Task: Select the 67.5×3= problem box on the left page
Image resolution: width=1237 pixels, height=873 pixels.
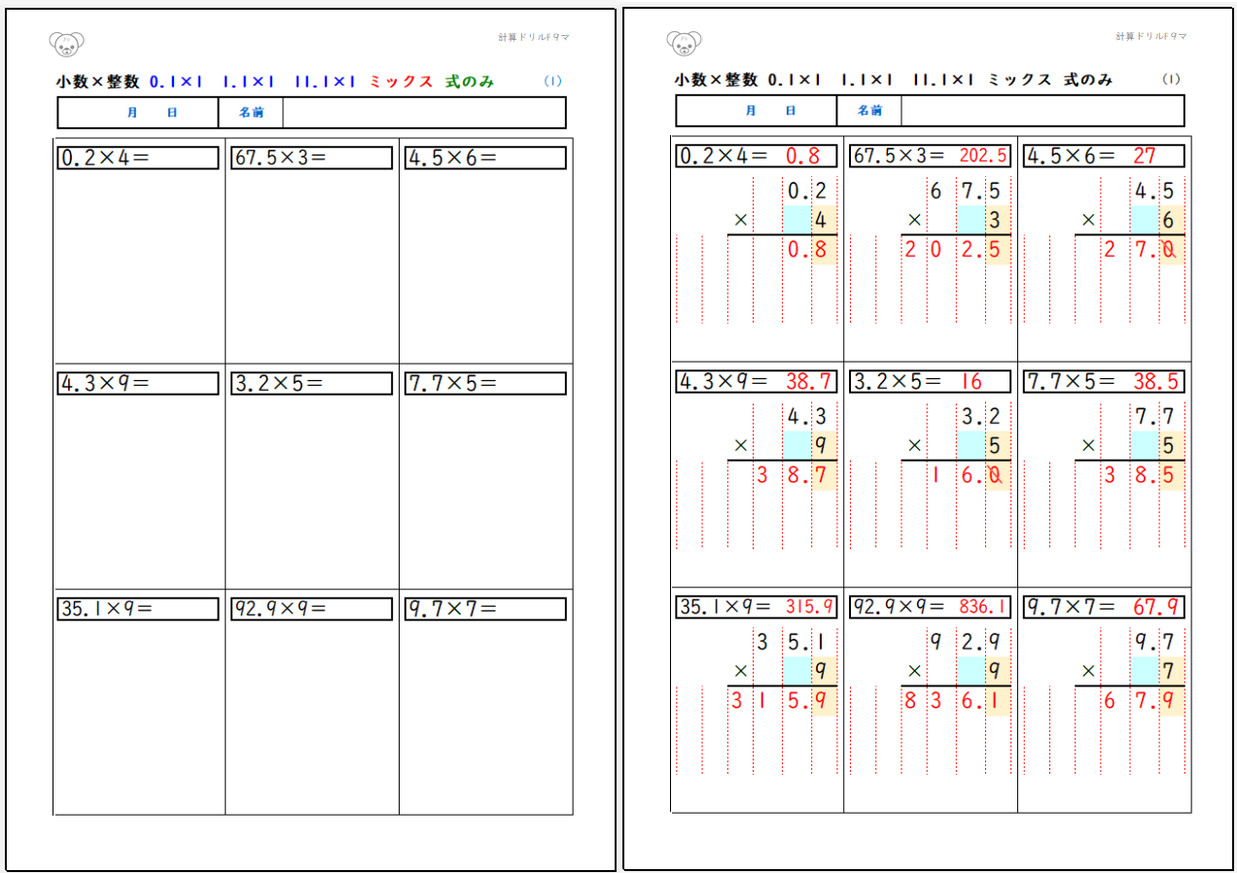Action: click(312, 157)
